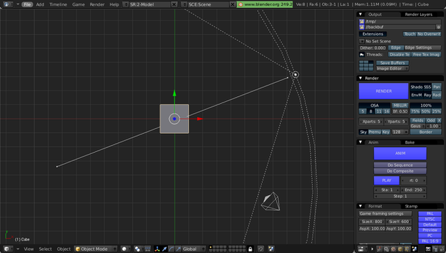Select the Editing context icon
Image resolution: width=446 pixels, height=253 pixels.
coord(407,249)
